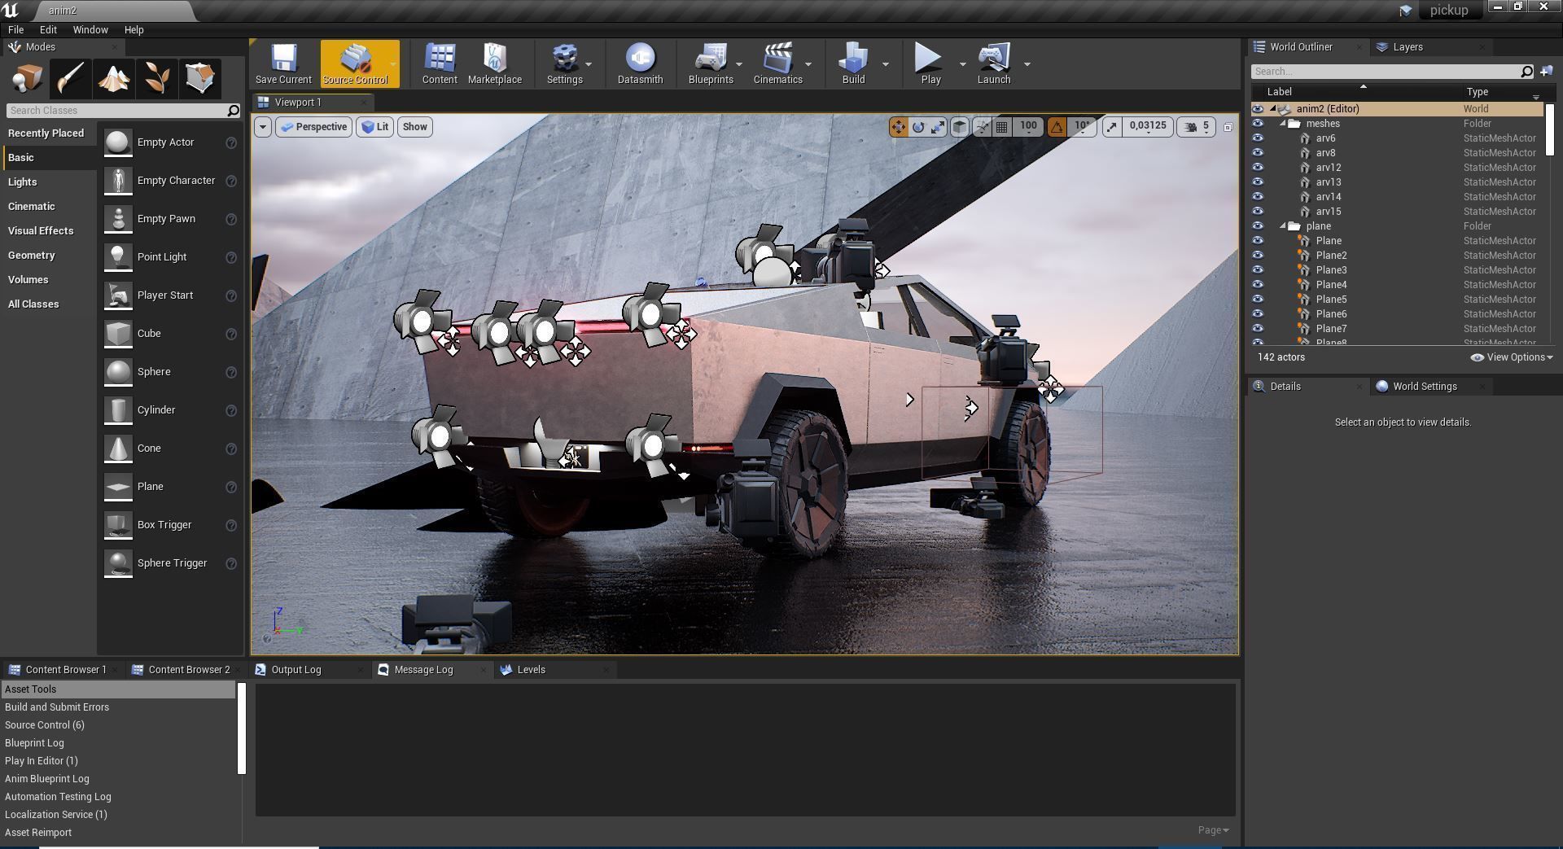This screenshot has height=849, width=1563.
Task: Collapse plane folder in outliner
Action: coord(1283,226)
